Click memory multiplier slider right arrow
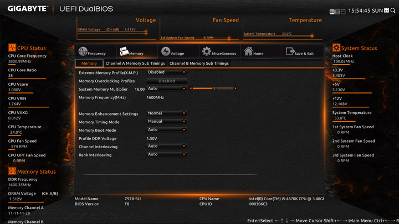The width and height of the screenshot is (399, 224). 236,88
